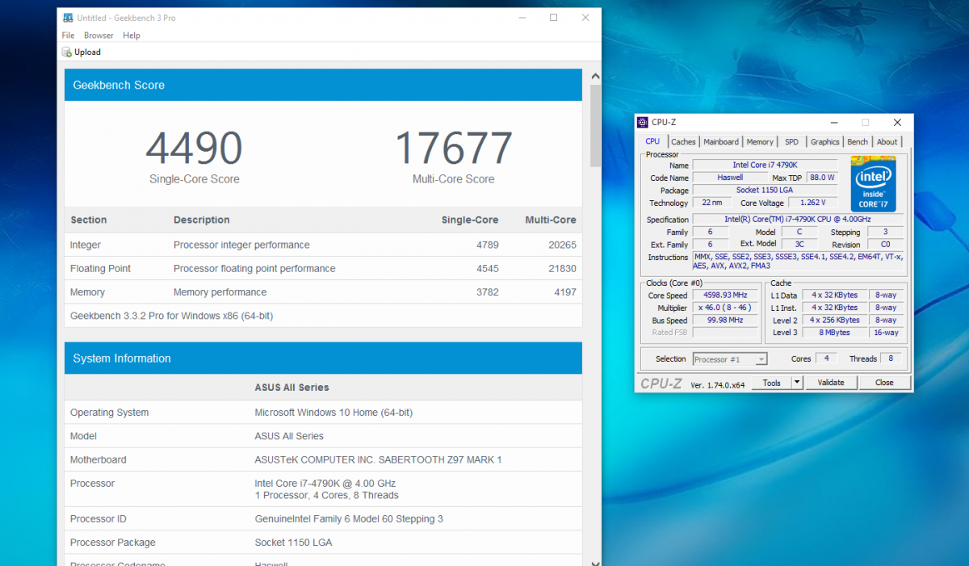The width and height of the screenshot is (969, 566).
Task: Open the Browser menu in Geekbench
Action: pos(99,36)
